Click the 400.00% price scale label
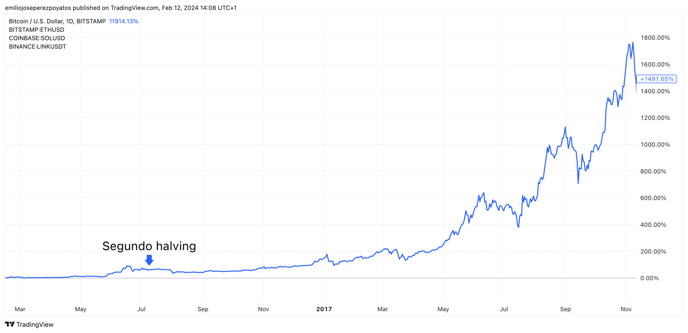 (653, 225)
